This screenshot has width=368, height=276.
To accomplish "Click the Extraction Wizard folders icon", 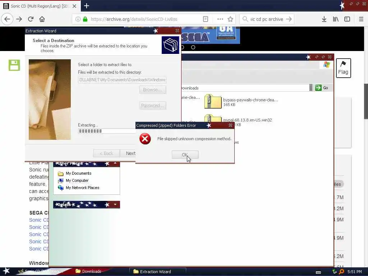I will tap(170, 45).
